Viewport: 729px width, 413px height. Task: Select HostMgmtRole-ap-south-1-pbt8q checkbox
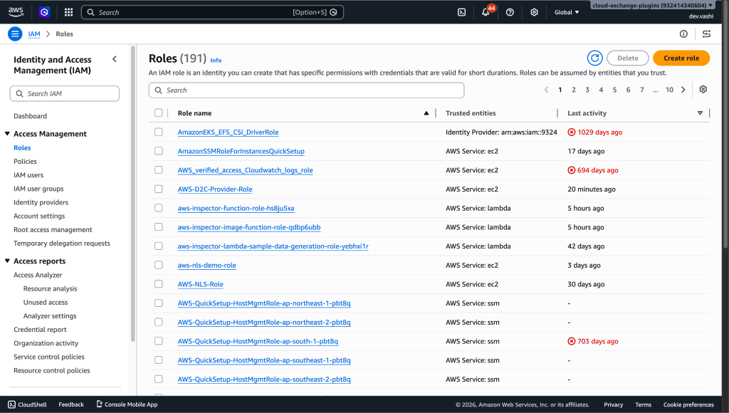click(159, 341)
